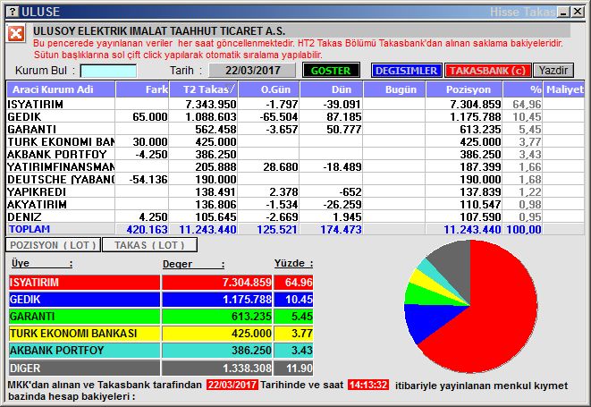
Task: Open the DEGISIMLER view
Action: tap(406, 71)
